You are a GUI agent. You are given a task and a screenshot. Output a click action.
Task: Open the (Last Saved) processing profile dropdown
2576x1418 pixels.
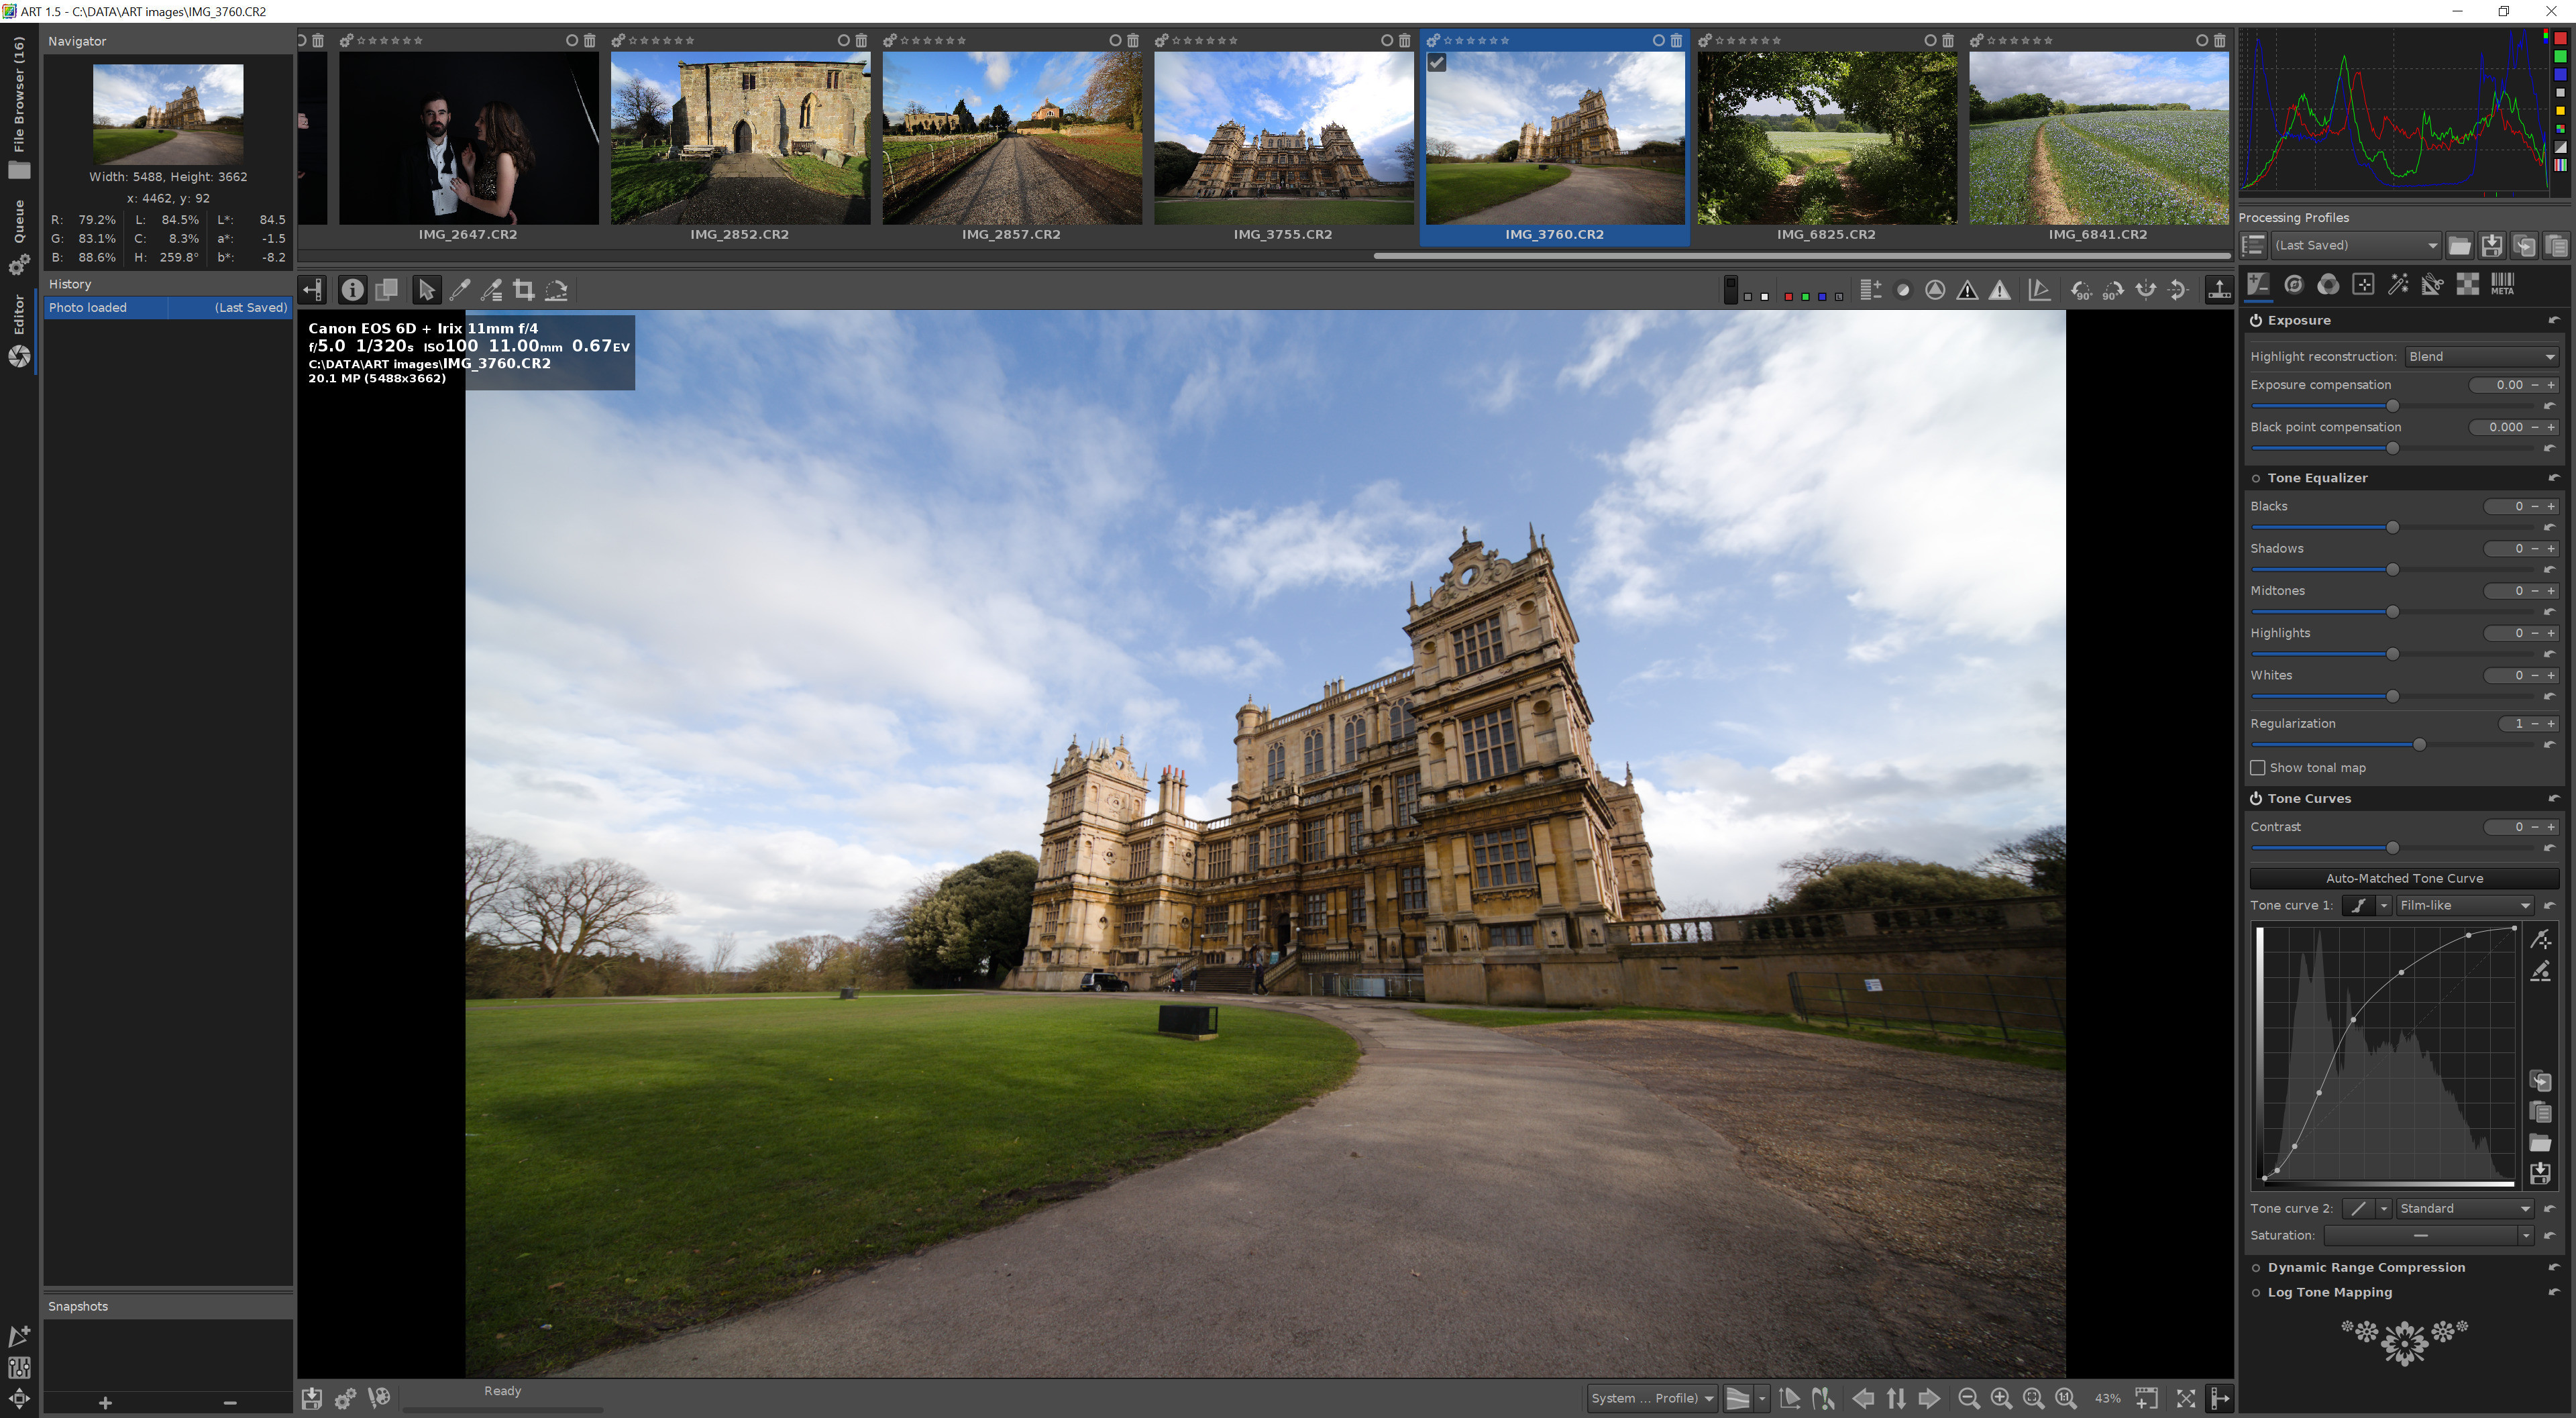tap(2354, 245)
